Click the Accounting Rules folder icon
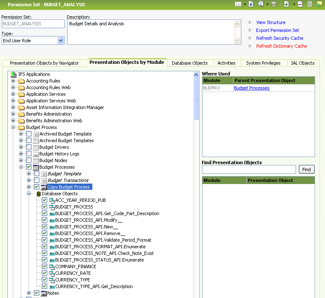The image size is (325, 298). pos(22,81)
